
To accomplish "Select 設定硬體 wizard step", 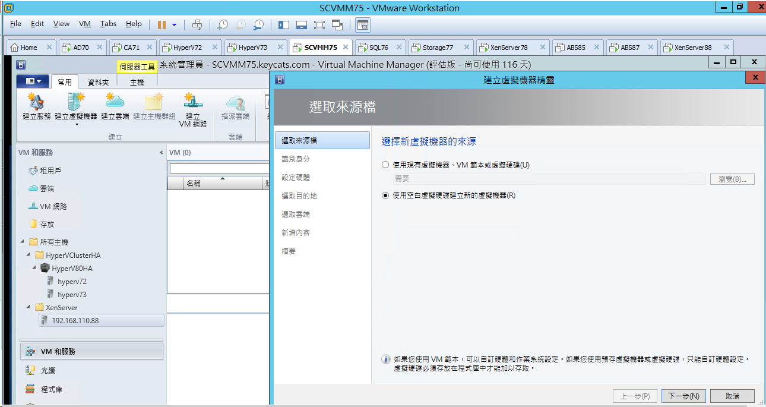I will point(296,177).
